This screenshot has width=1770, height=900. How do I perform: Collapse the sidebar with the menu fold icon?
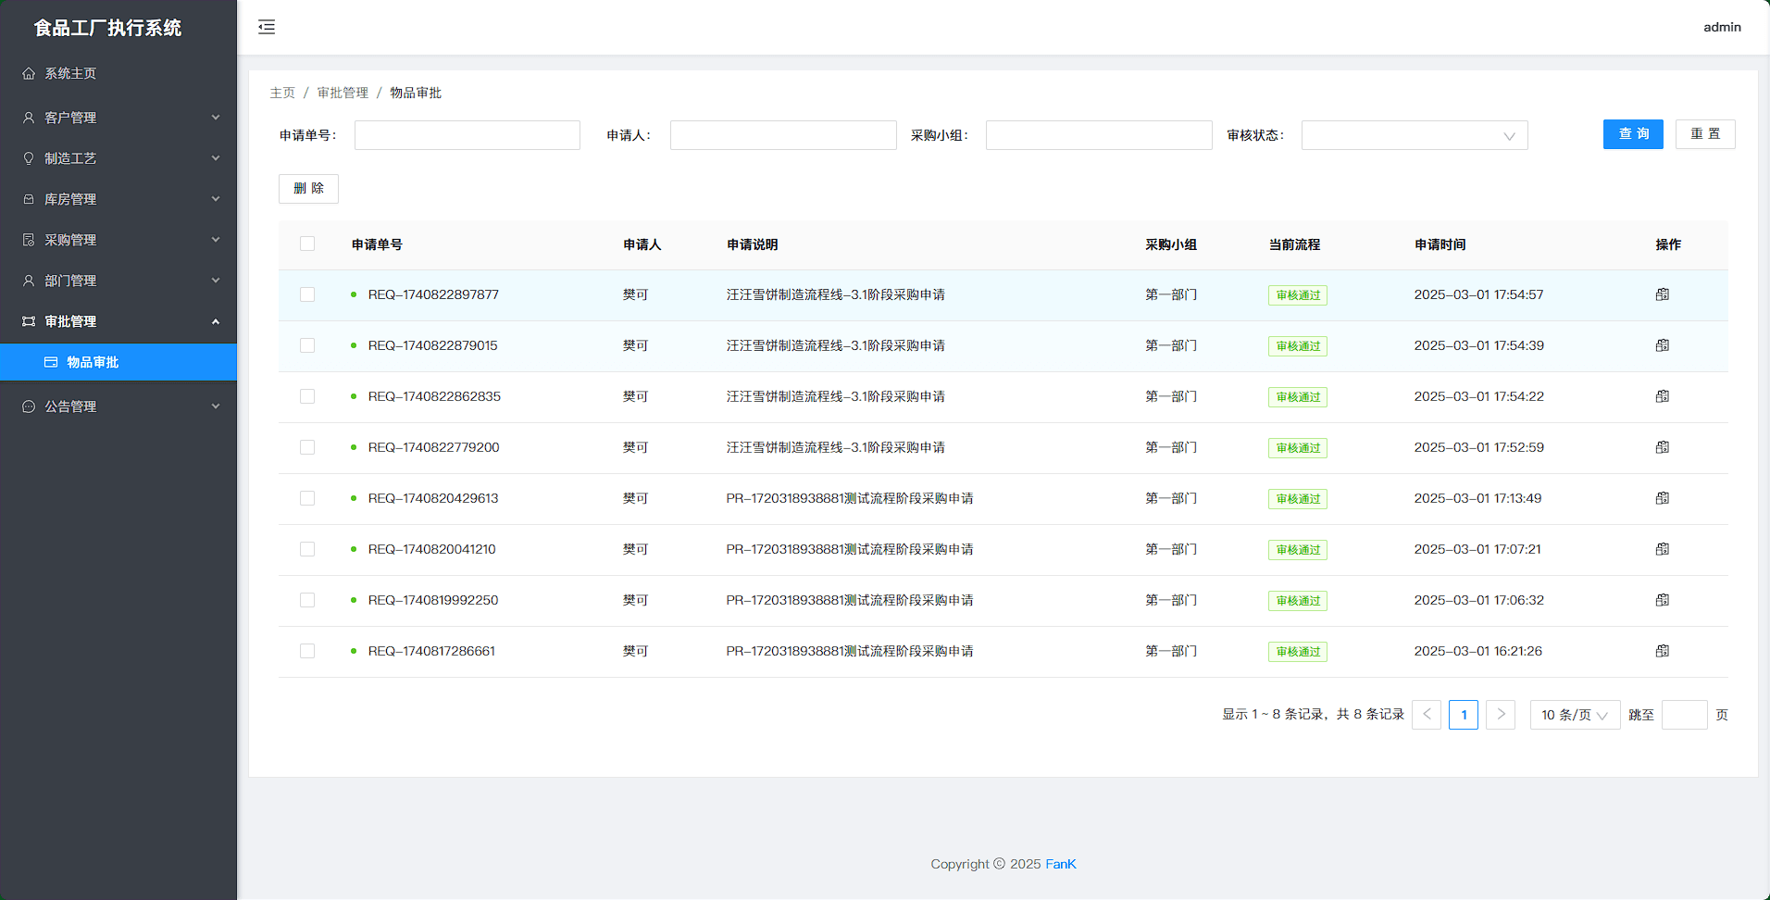click(267, 27)
